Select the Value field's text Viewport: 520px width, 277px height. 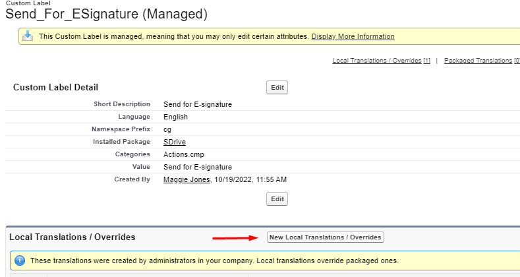pyautogui.click(x=197, y=167)
